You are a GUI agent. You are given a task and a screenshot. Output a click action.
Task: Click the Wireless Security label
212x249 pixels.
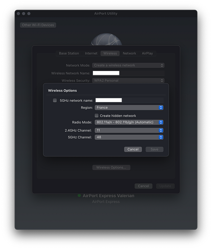[76, 81]
